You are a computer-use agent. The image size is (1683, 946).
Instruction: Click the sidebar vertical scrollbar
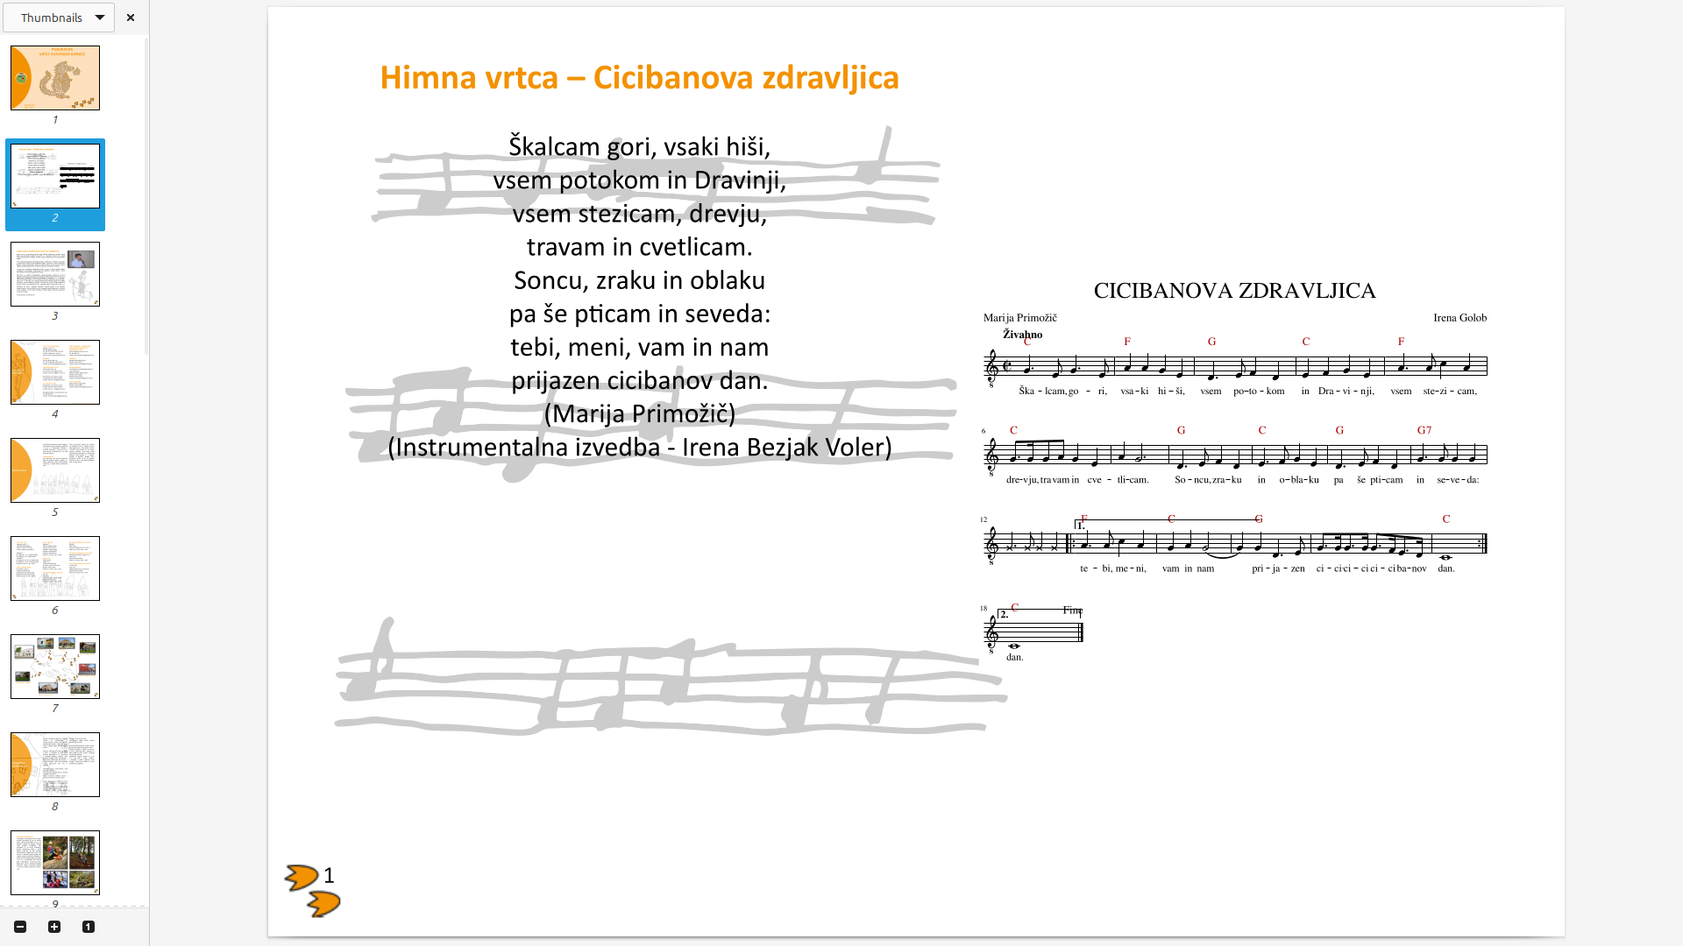click(146, 196)
